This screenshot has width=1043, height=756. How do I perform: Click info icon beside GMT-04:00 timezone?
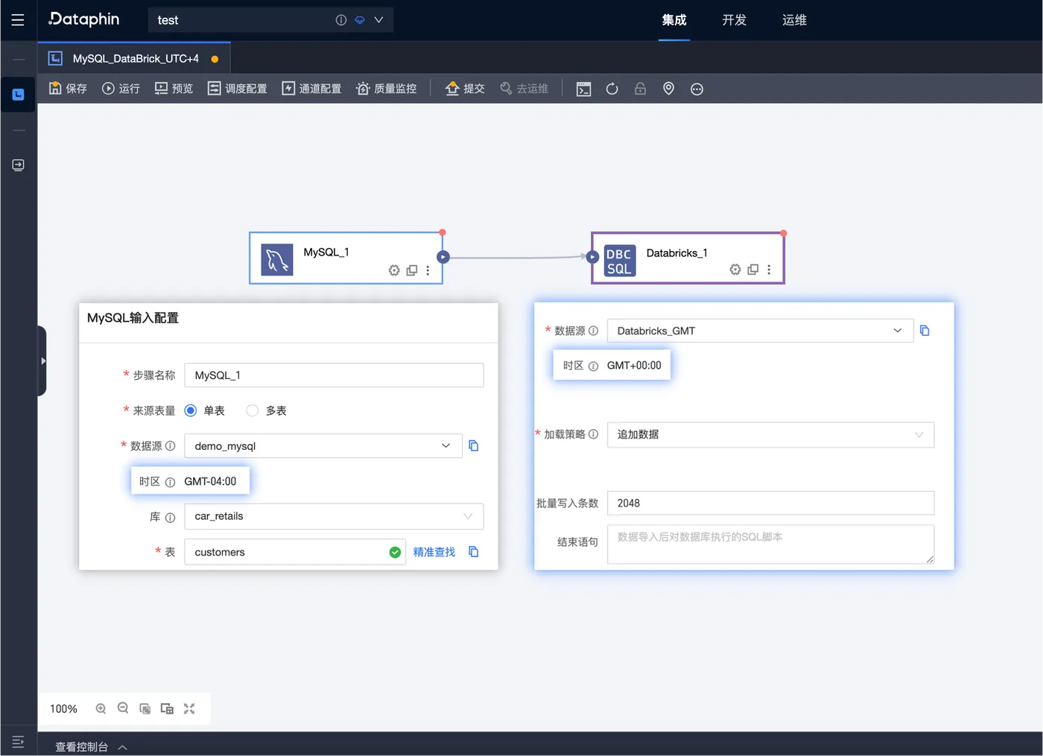(x=170, y=482)
